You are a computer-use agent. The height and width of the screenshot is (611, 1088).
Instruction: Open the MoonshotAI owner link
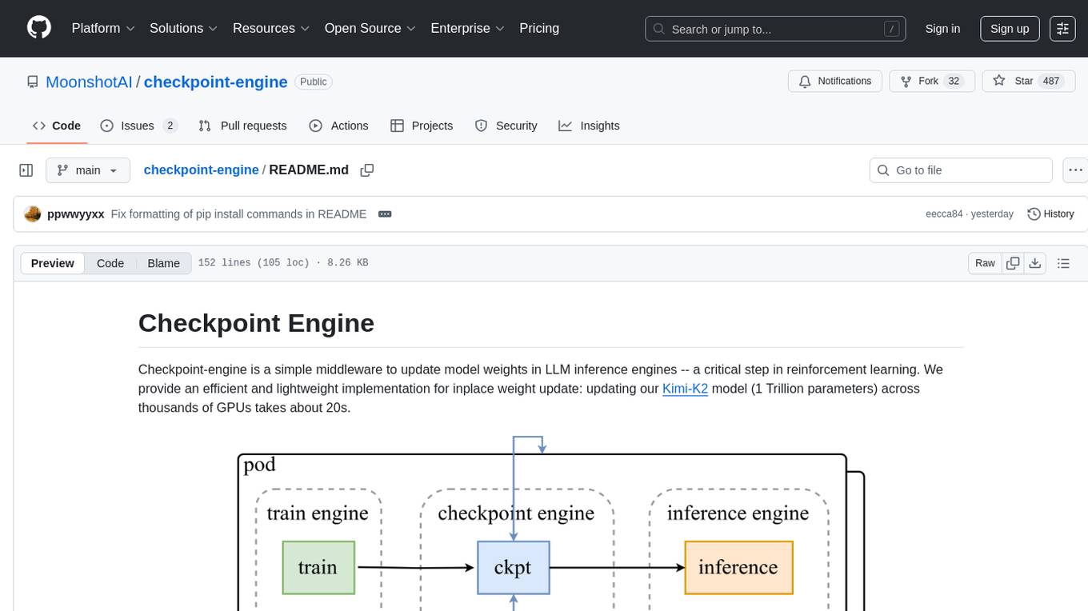tap(89, 82)
